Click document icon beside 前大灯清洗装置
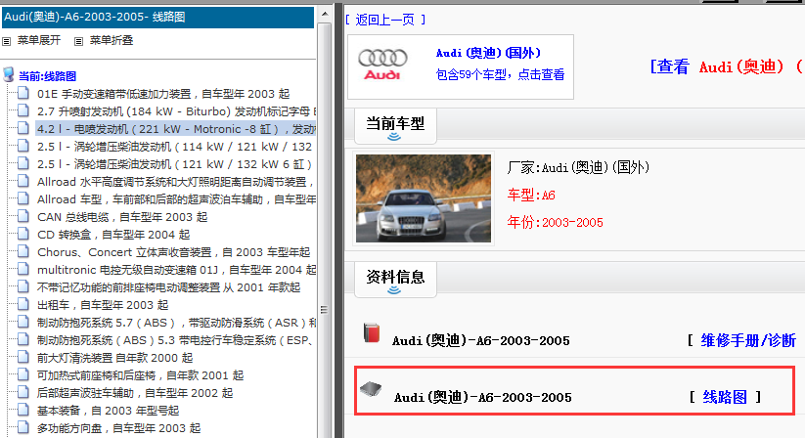The image size is (805, 438). pyautogui.click(x=23, y=357)
